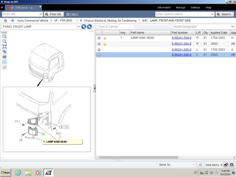Screen dimensions: 236x177
Task: Open the Manage menu
Action: click(x=181, y=7)
